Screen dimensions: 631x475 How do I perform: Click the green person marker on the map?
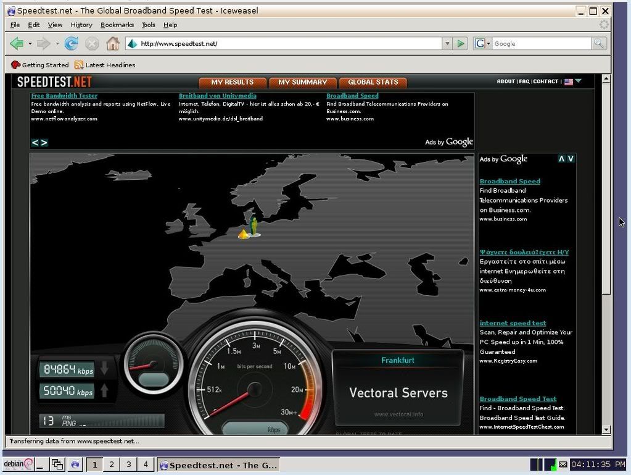(254, 226)
